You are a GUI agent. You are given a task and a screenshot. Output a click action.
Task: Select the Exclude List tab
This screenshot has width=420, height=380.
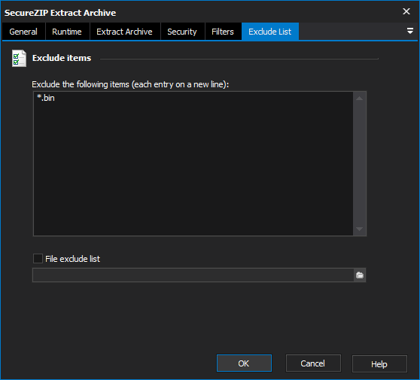[x=270, y=32]
